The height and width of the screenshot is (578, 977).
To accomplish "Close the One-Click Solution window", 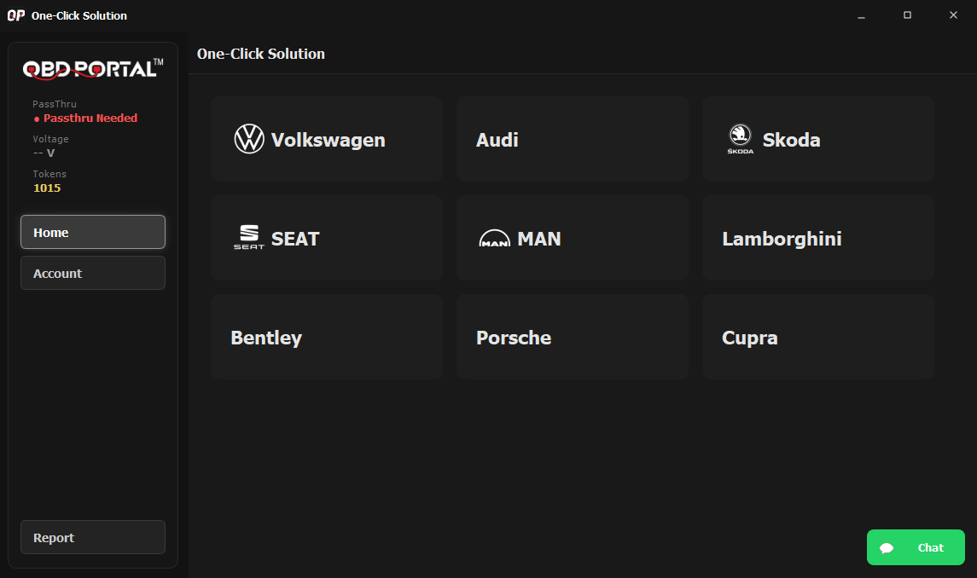I will (x=953, y=15).
